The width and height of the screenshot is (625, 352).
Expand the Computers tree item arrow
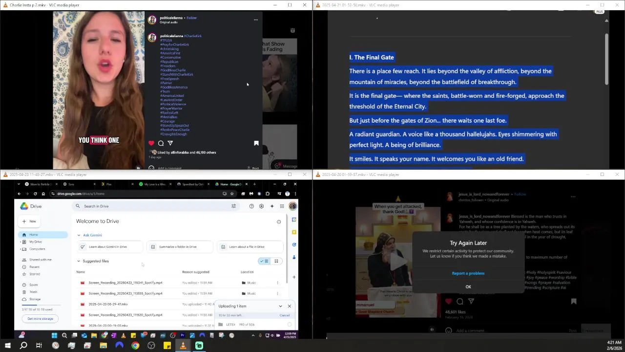[x=20, y=249]
